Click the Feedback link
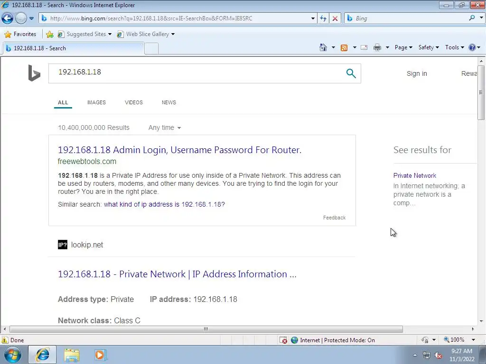 point(334,218)
